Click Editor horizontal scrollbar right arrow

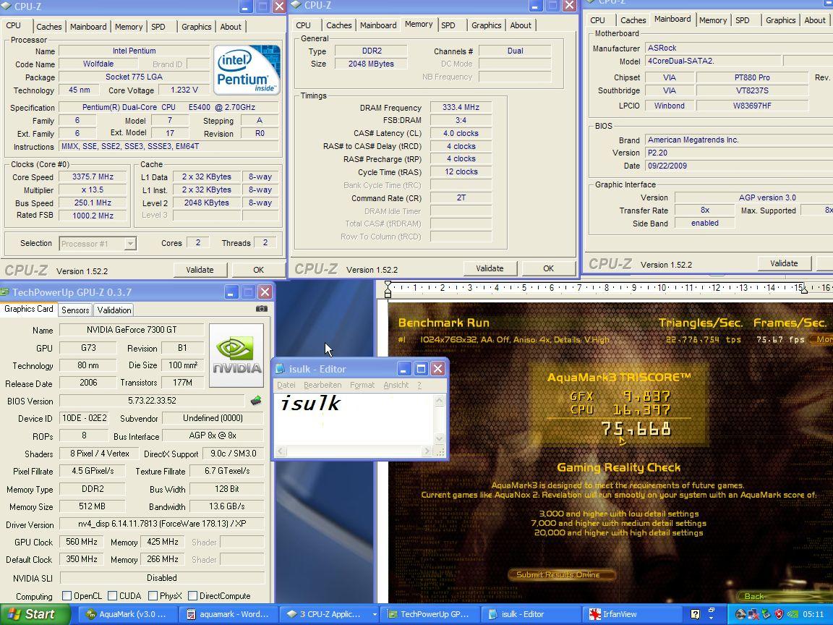coord(427,451)
